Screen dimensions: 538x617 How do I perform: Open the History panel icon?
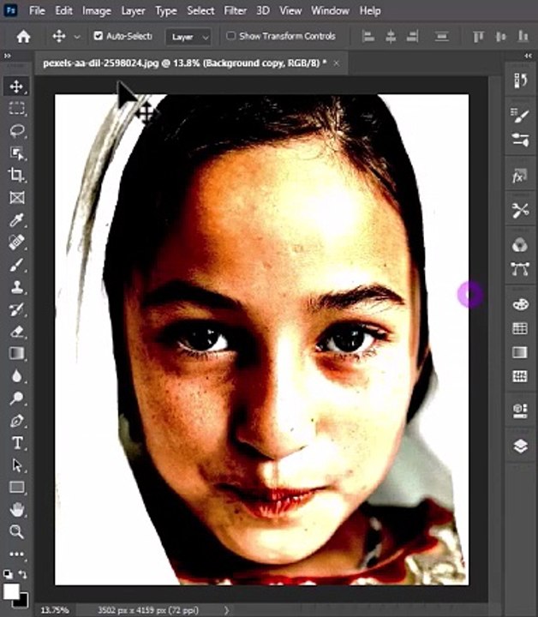(520, 81)
